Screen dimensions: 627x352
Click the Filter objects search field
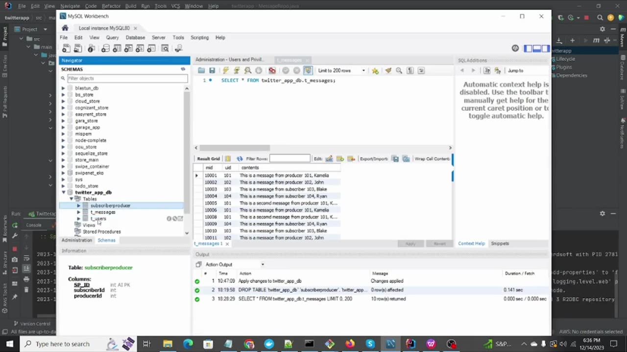(127, 78)
